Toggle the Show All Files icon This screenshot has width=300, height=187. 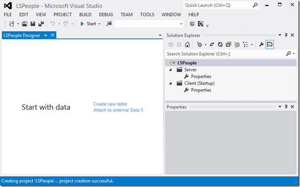click(237, 45)
